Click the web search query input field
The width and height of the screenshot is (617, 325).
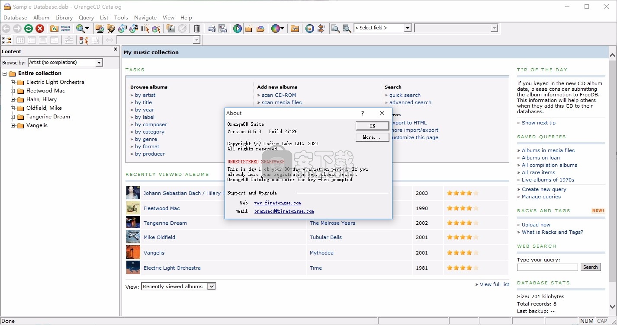[x=547, y=268]
